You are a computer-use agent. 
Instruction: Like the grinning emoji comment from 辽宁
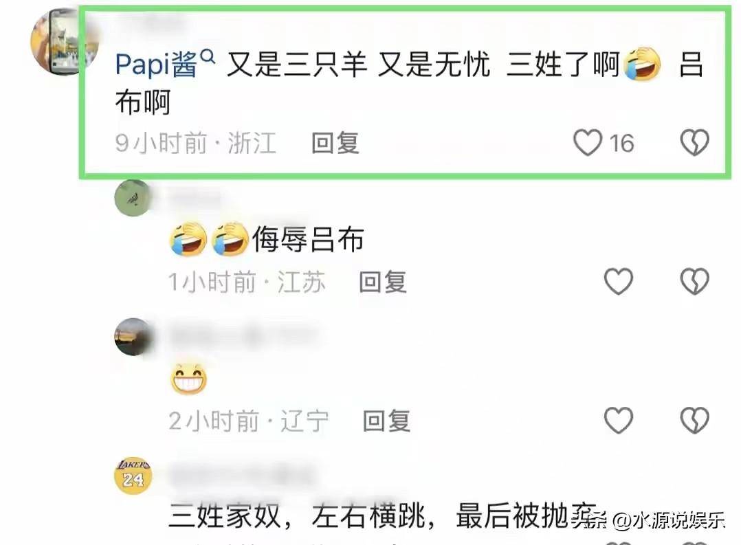tap(619, 420)
